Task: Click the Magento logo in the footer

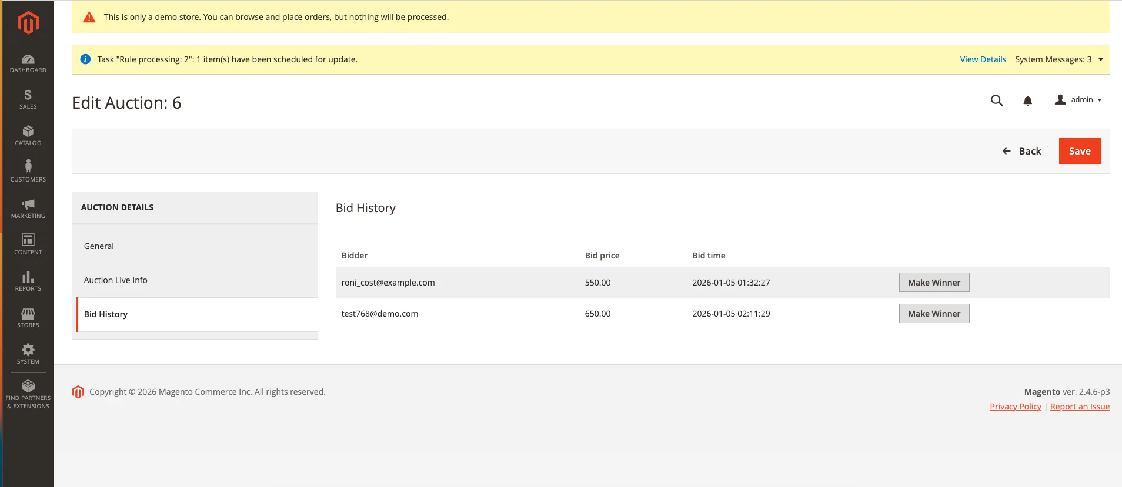Action: tap(78, 392)
